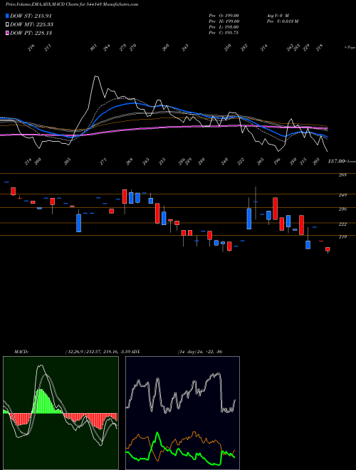
Task: Click the 236 price axis label
Action: [x=342, y=209]
